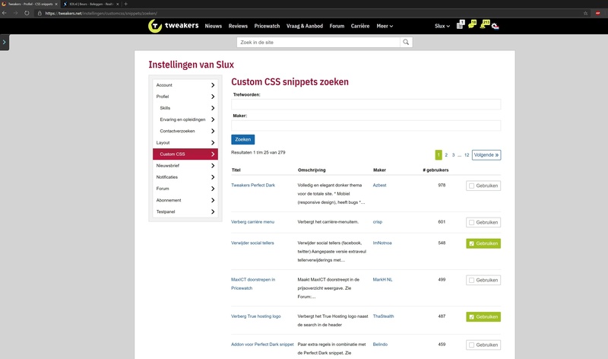The width and height of the screenshot is (608, 359).
Task: Click the padlock site info icon
Action: click(x=40, y=13)
